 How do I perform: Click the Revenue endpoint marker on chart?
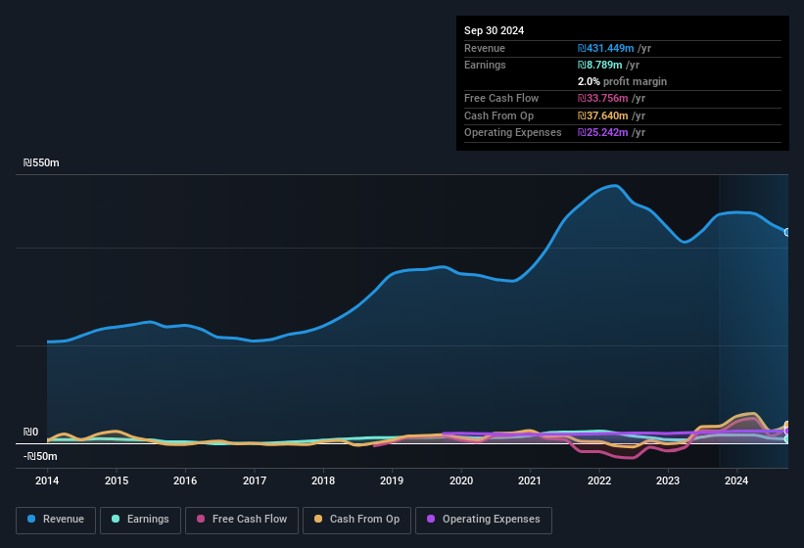point(787,233)
